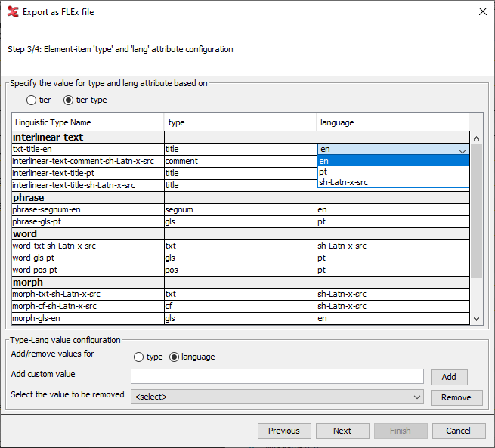This screenshot has width=495, height=448.
Task: Choose 'en' option in the dropdown list
Action: 393,161
